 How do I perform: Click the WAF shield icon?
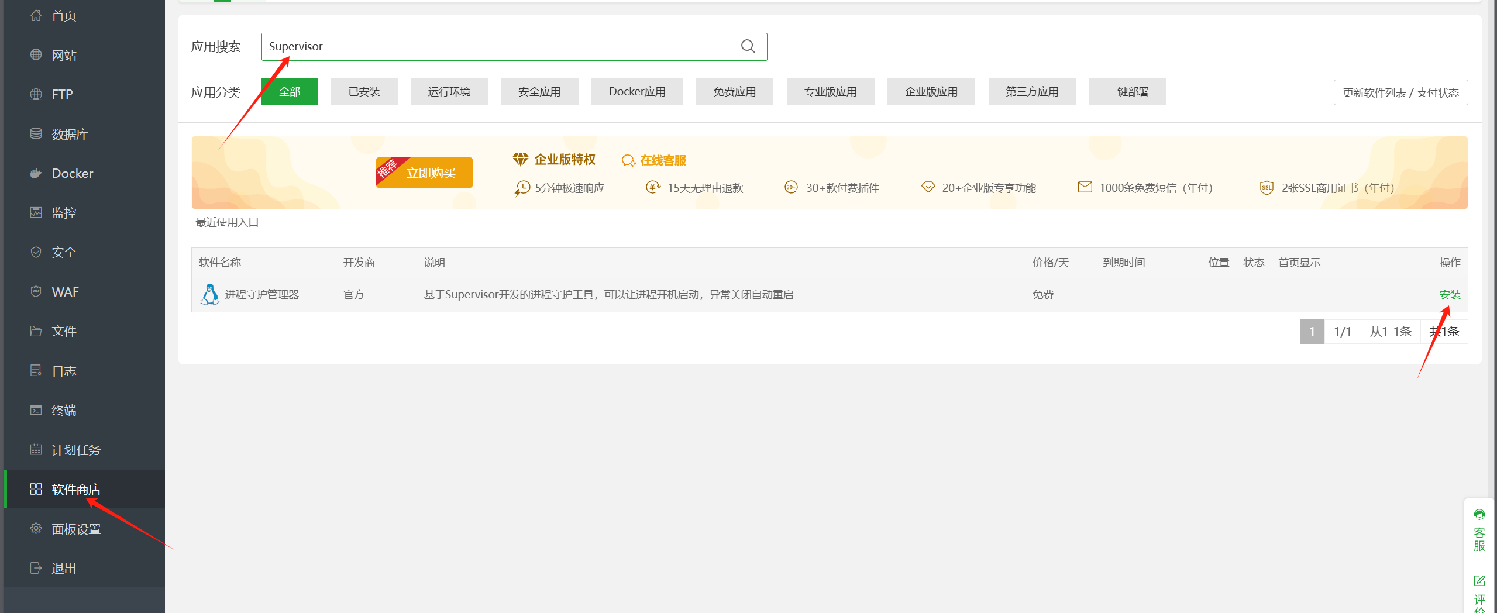click(36, 291)
